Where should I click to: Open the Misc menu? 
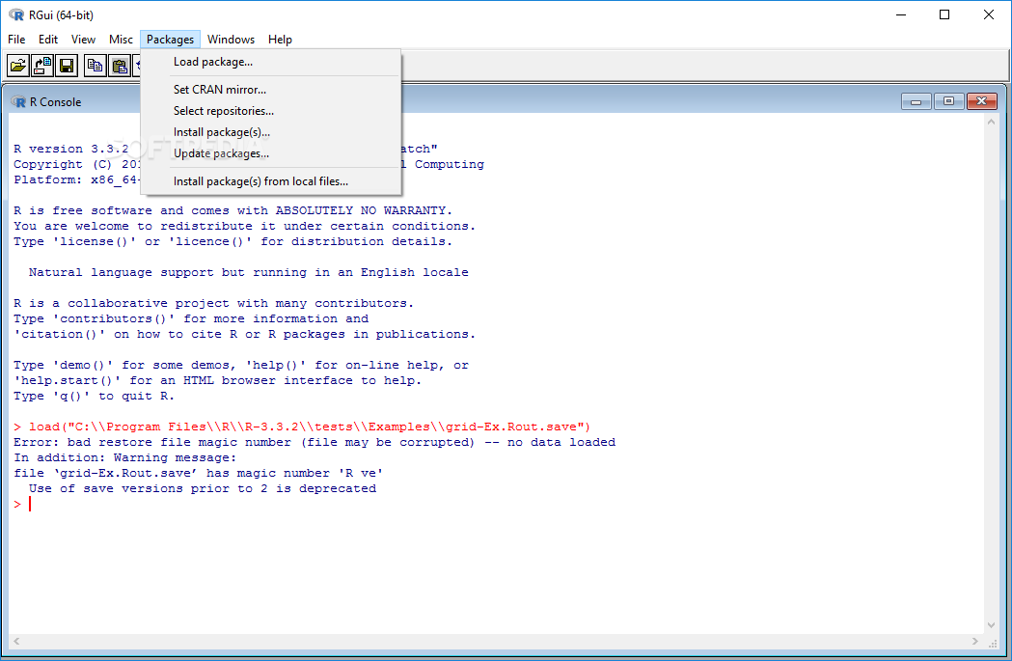click(121, 40)
